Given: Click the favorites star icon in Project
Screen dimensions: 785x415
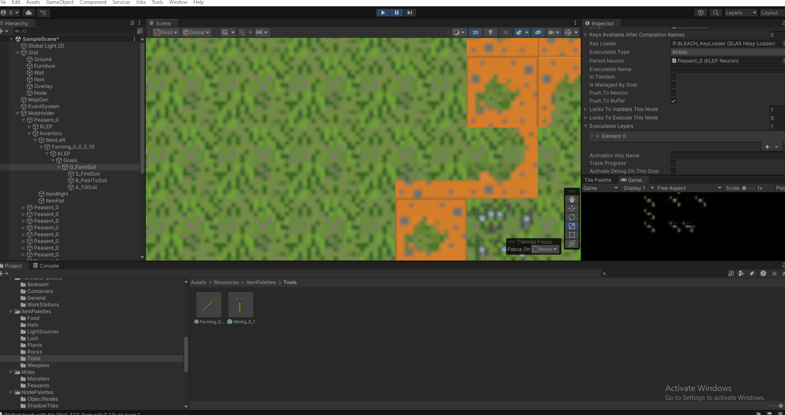Looking at the screenshot, I should [774, 274].
